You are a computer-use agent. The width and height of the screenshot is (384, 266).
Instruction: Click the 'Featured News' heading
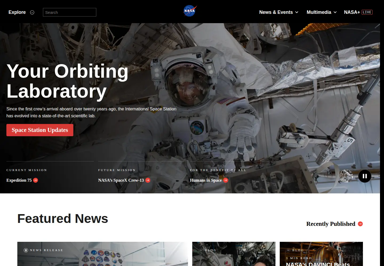(63, 219)
